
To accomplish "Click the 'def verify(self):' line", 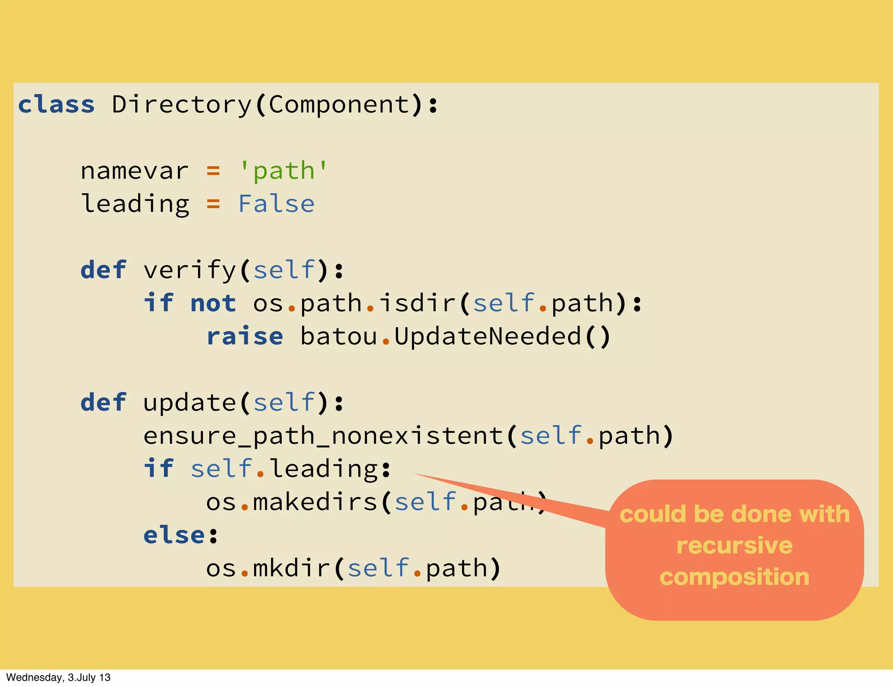I will coord(212,270).
